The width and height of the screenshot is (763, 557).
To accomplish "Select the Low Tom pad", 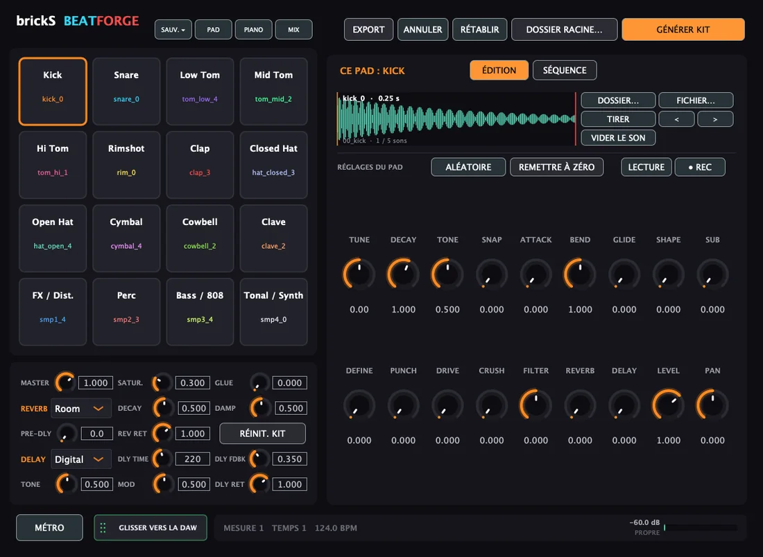I will (200, 91).
